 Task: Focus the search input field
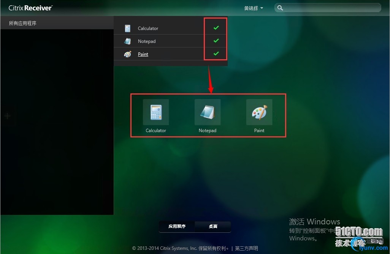tap(328, 8)
